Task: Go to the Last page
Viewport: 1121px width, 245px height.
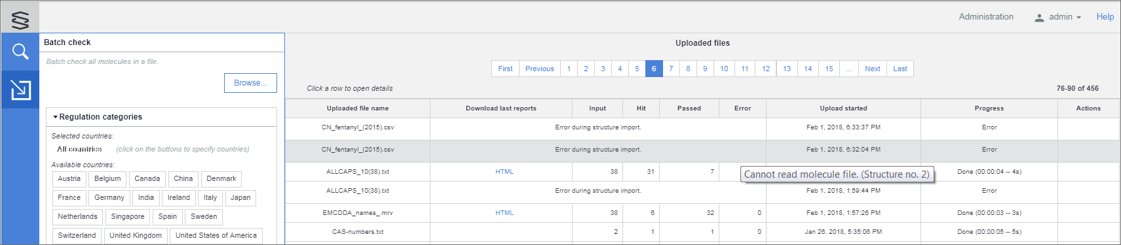Action: coord(900,69)
